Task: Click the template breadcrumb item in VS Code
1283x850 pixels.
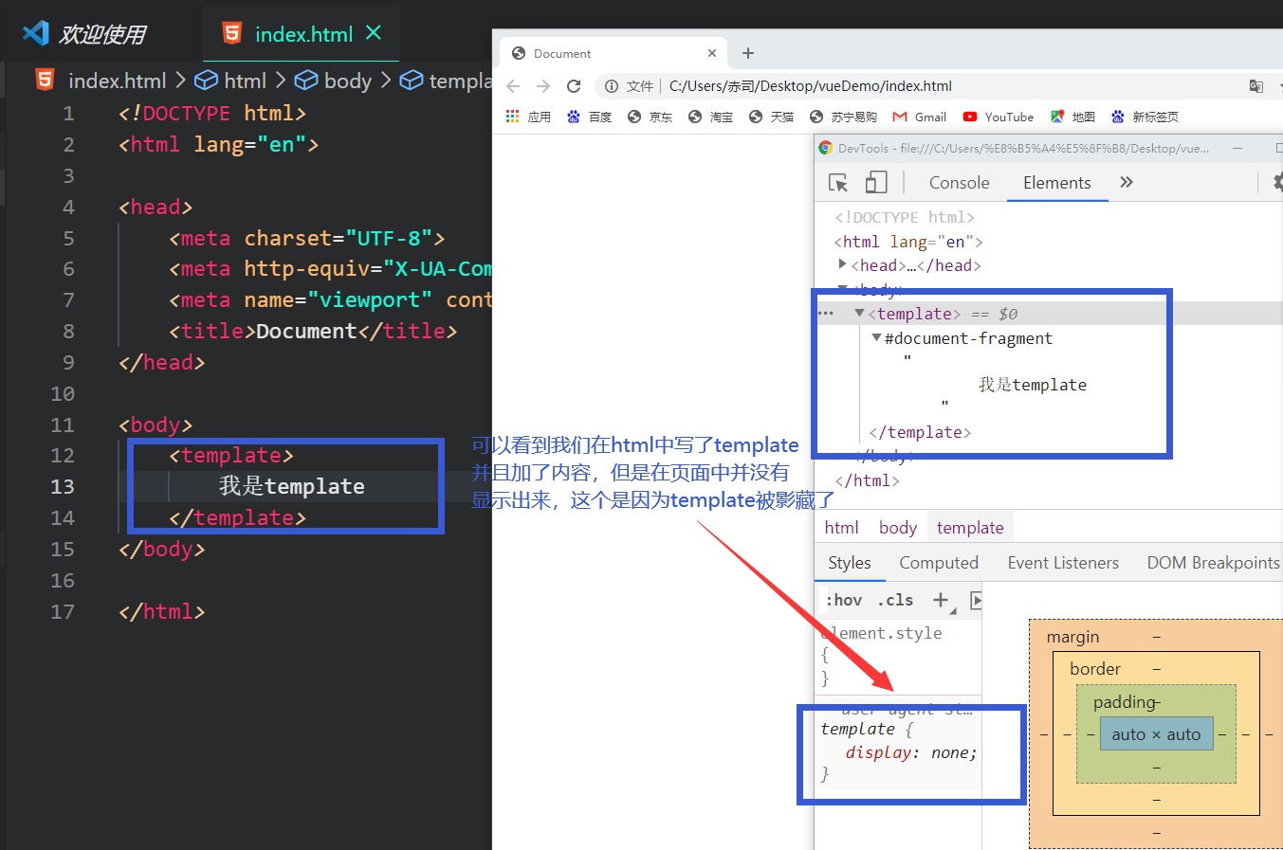Action: tap(445, 81)
